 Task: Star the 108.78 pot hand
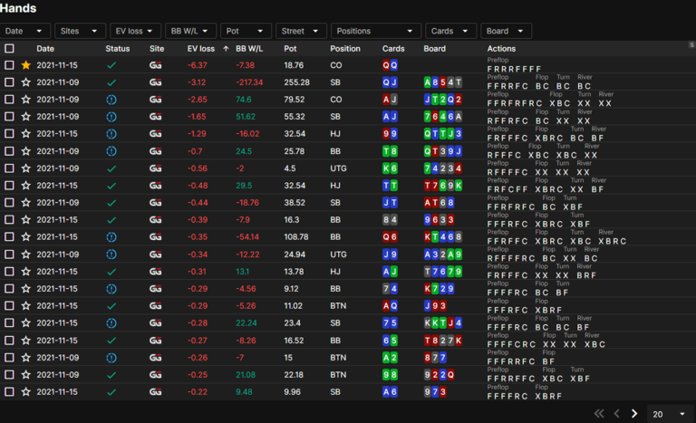tap(25, 237)
